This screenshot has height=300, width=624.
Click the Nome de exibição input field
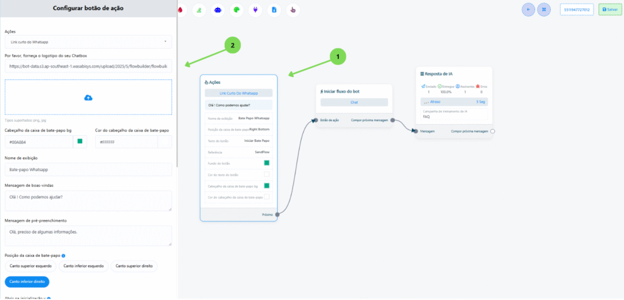pyautogui.click(x=88, y=170)
